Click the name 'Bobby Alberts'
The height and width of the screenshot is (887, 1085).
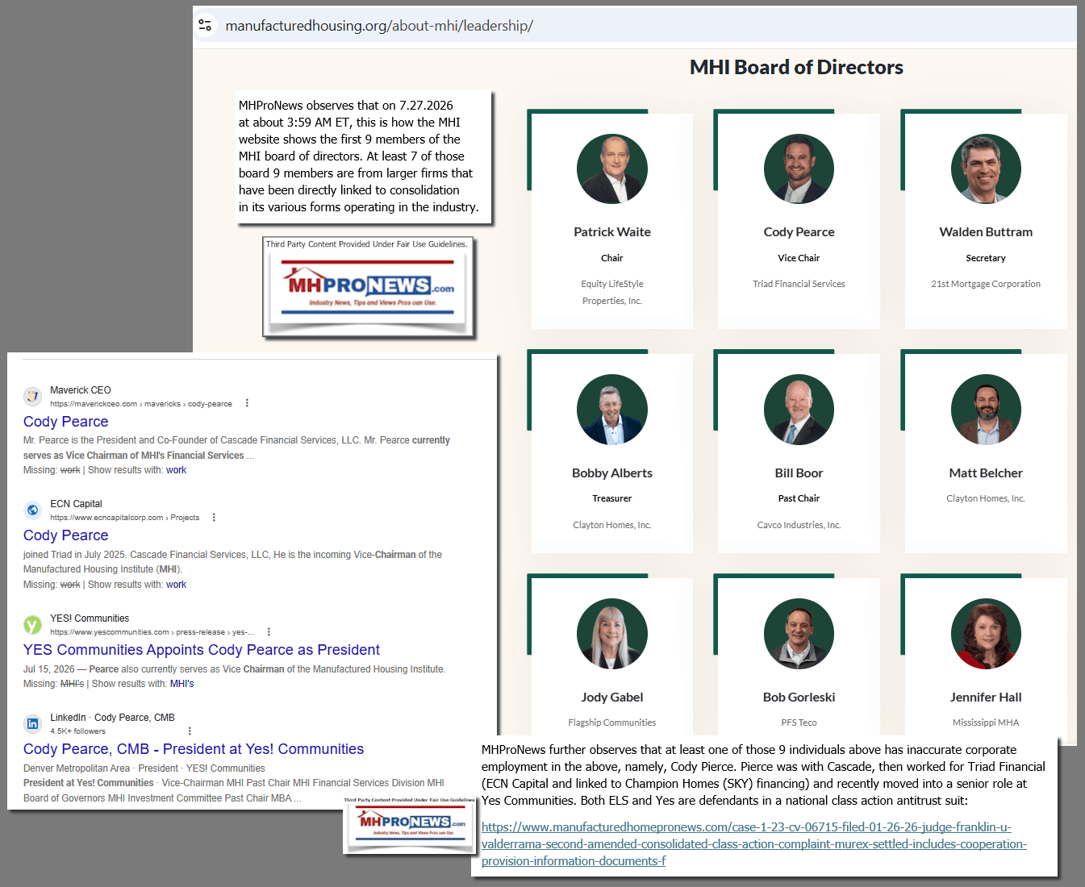(x=612, y=473)
